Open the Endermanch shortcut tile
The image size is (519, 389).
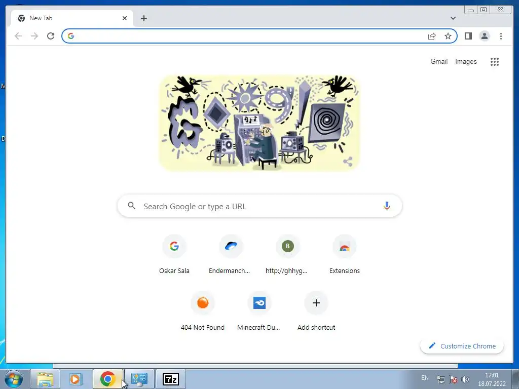point(231,255)
